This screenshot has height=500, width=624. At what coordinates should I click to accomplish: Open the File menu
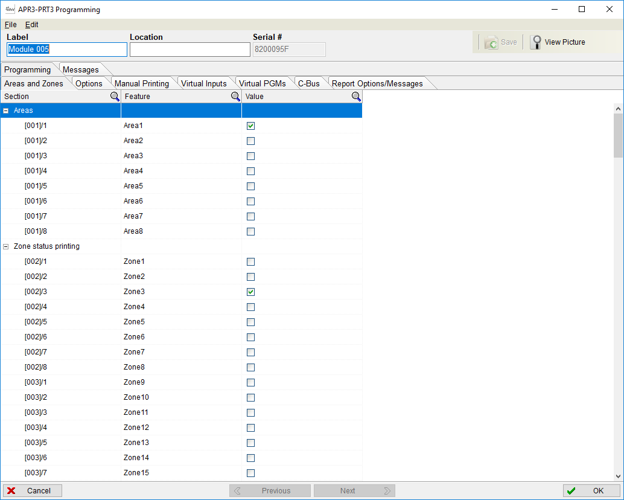[x=10, y=25]
